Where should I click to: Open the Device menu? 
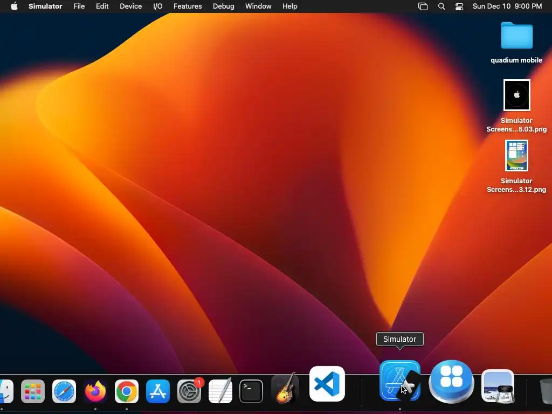click(x=130, y=6)
